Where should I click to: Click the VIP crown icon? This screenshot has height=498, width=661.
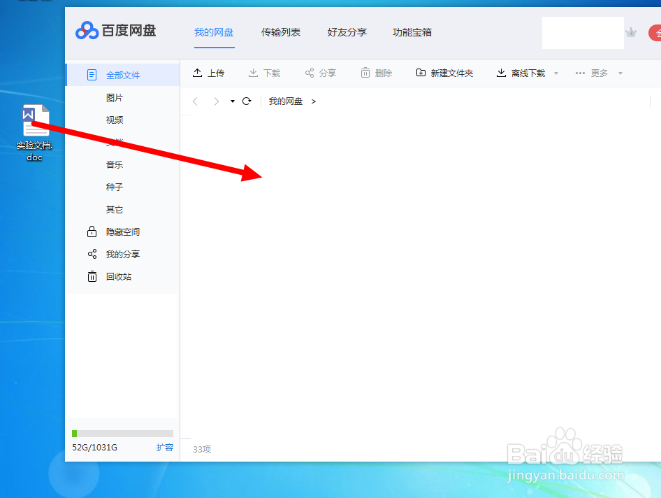point(631,32)
